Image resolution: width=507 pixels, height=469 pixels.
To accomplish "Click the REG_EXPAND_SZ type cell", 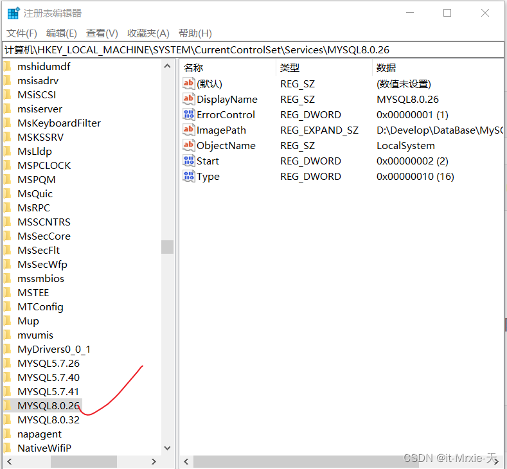I will (319, 130).
